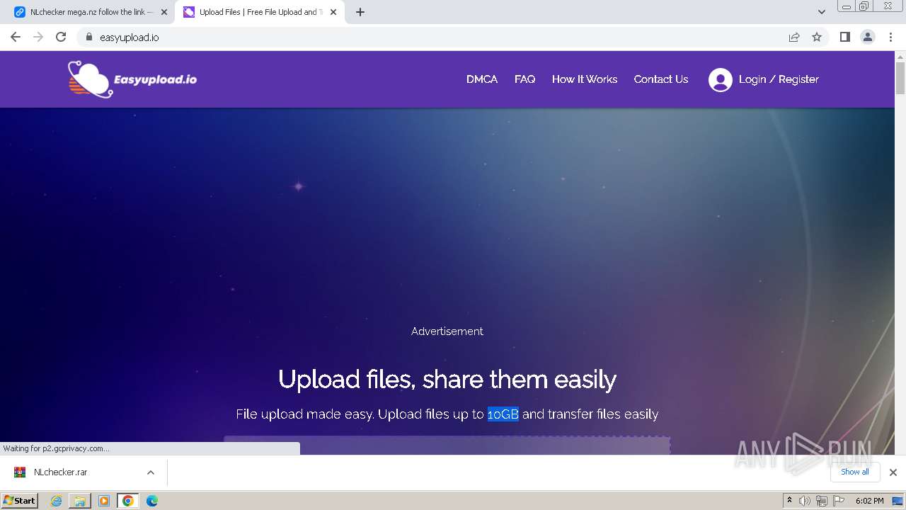
Task: Select the Upload Files tab
Action: pos(260,12)
